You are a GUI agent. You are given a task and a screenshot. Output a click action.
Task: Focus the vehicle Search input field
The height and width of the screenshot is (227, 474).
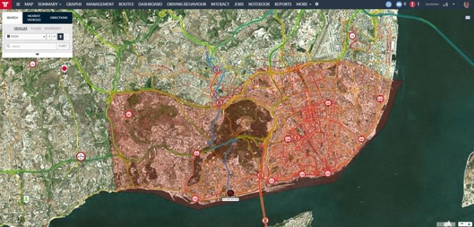(x=30, y=46)
